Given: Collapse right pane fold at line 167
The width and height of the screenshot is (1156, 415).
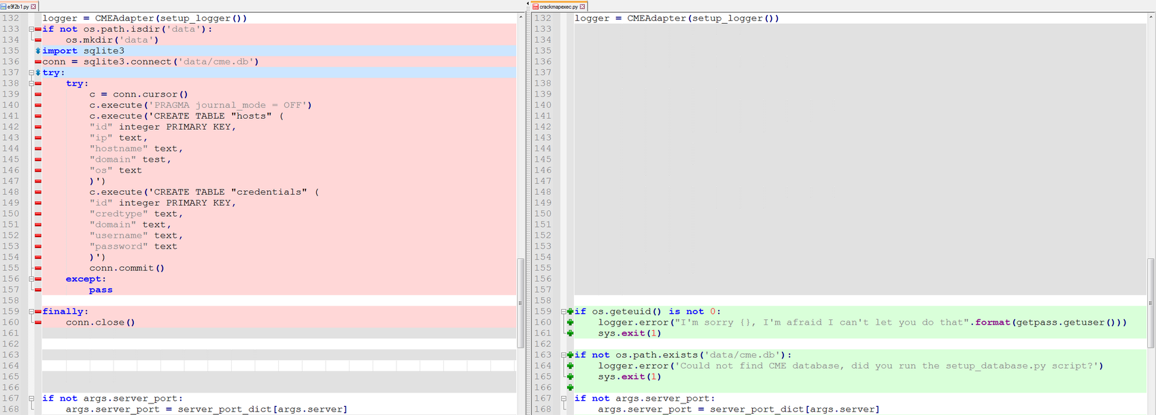Looking at the screenshot, I should point(564,399).
